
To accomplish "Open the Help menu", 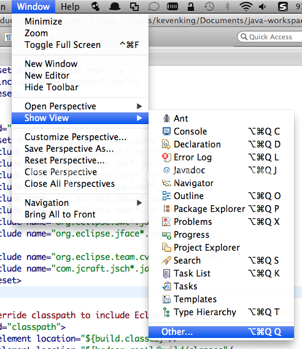I will [70, 7].
